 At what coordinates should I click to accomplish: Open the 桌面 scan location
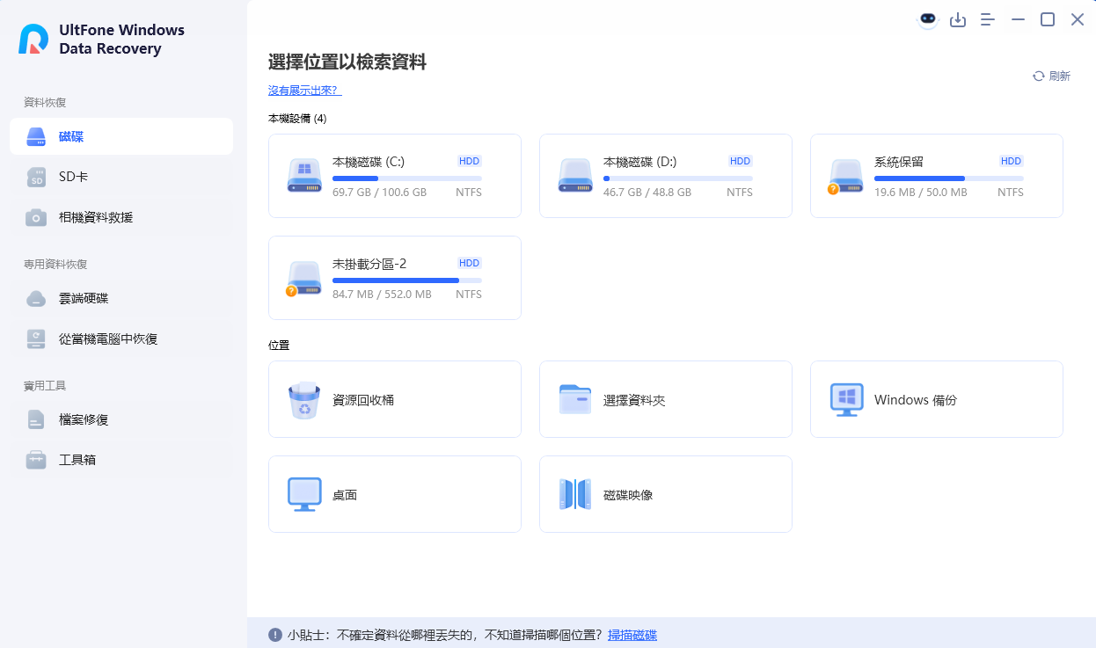click(394, 494)
